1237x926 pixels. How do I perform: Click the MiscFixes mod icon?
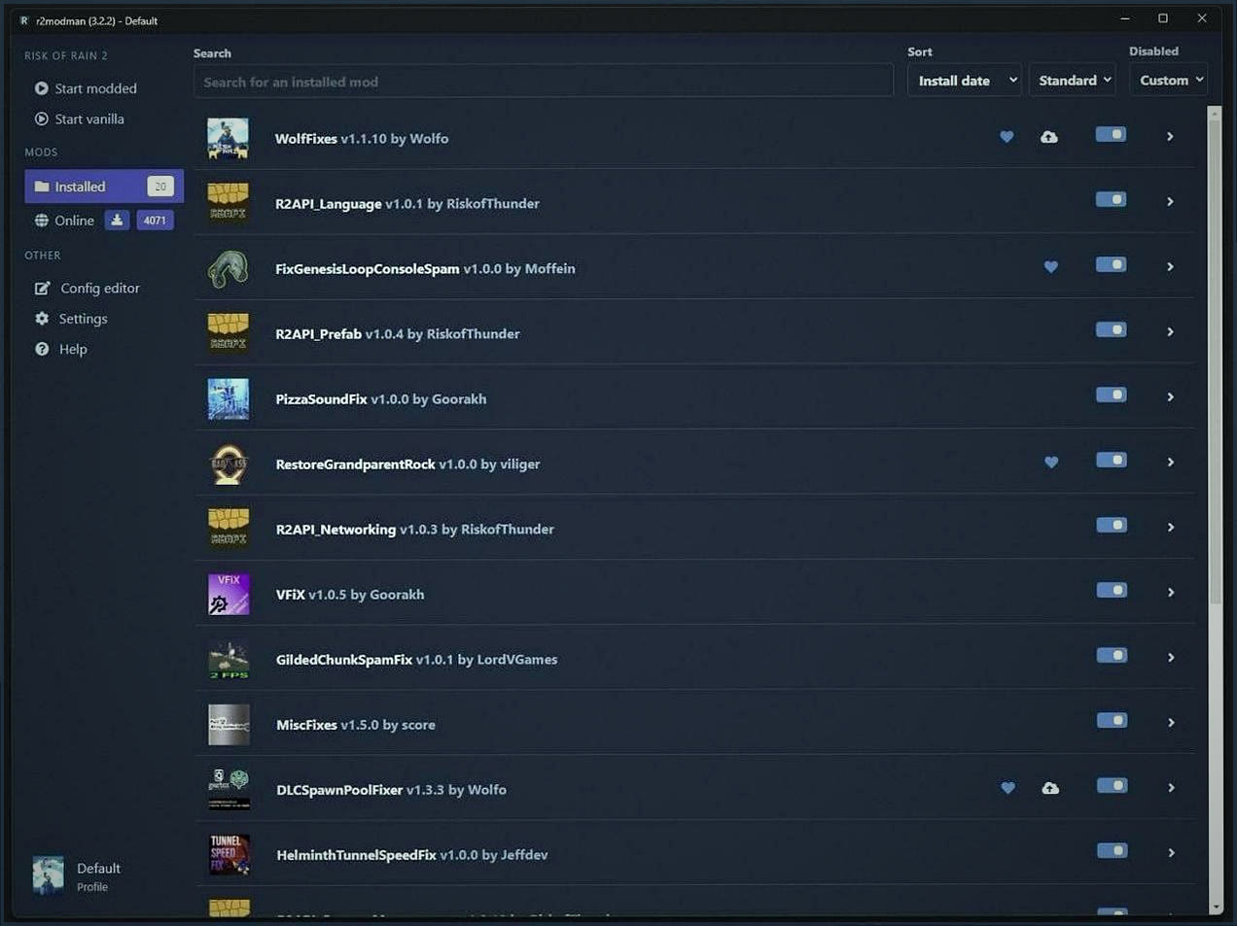pos(229,724)
